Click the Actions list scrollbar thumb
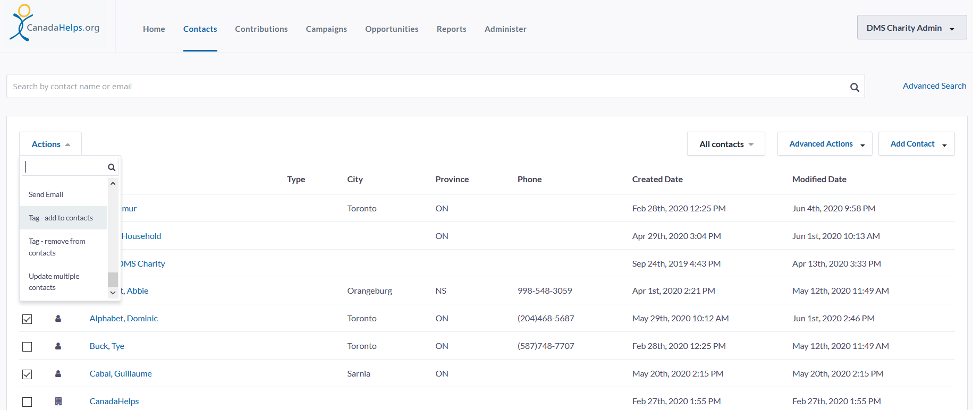Image resolution: width=973 pixels, height=410 pixels. [113, 279]
